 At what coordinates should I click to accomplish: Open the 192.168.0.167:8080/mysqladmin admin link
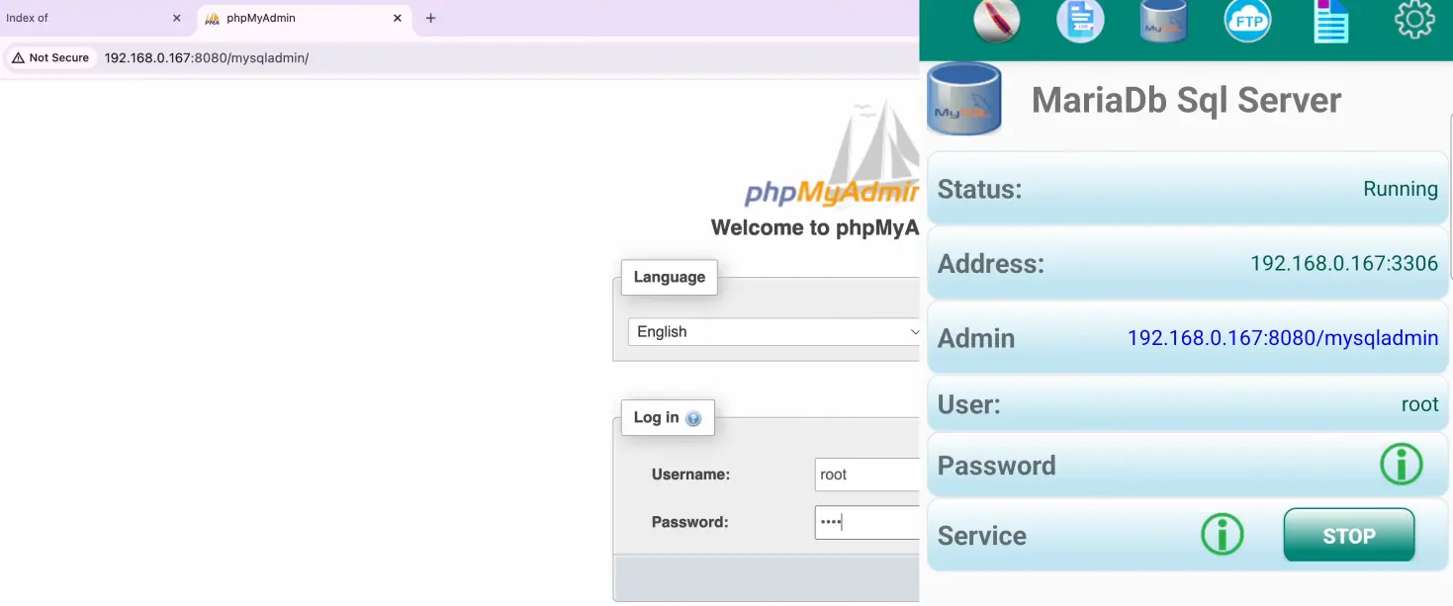[x=1282, y=338]
